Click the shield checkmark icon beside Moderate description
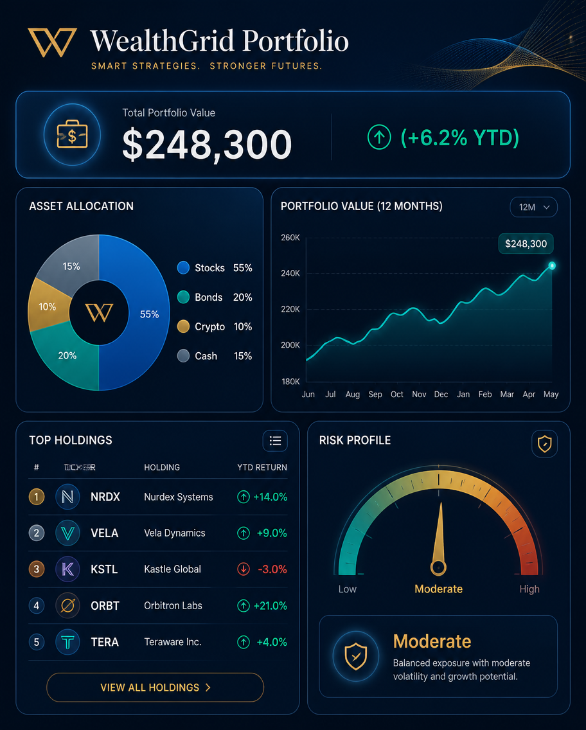The image size is (586, 730). click(x=356, y=656)
